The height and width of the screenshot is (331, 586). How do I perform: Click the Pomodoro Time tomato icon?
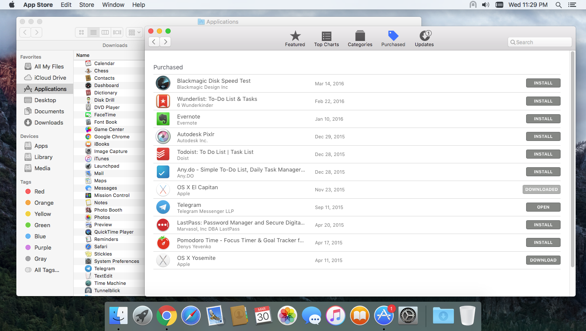(x=163, y=242)
